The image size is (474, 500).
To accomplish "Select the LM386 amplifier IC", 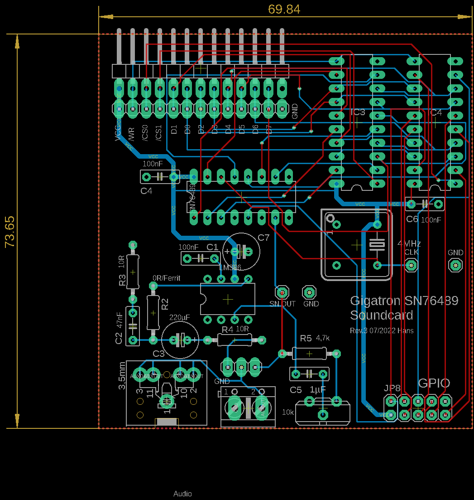I will [x=228, y=299].
